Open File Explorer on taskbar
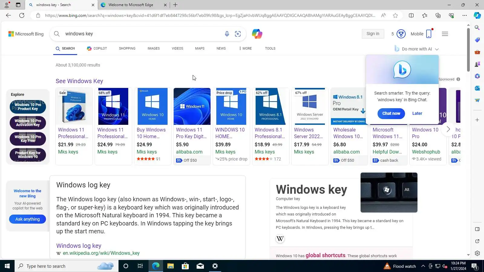The height and width of the screenshot is (272, 484). [170, 266]
